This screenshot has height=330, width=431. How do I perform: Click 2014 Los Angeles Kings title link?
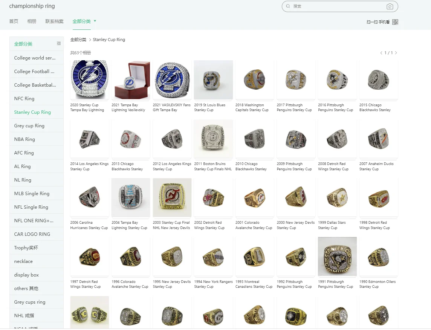click(89, 166)
